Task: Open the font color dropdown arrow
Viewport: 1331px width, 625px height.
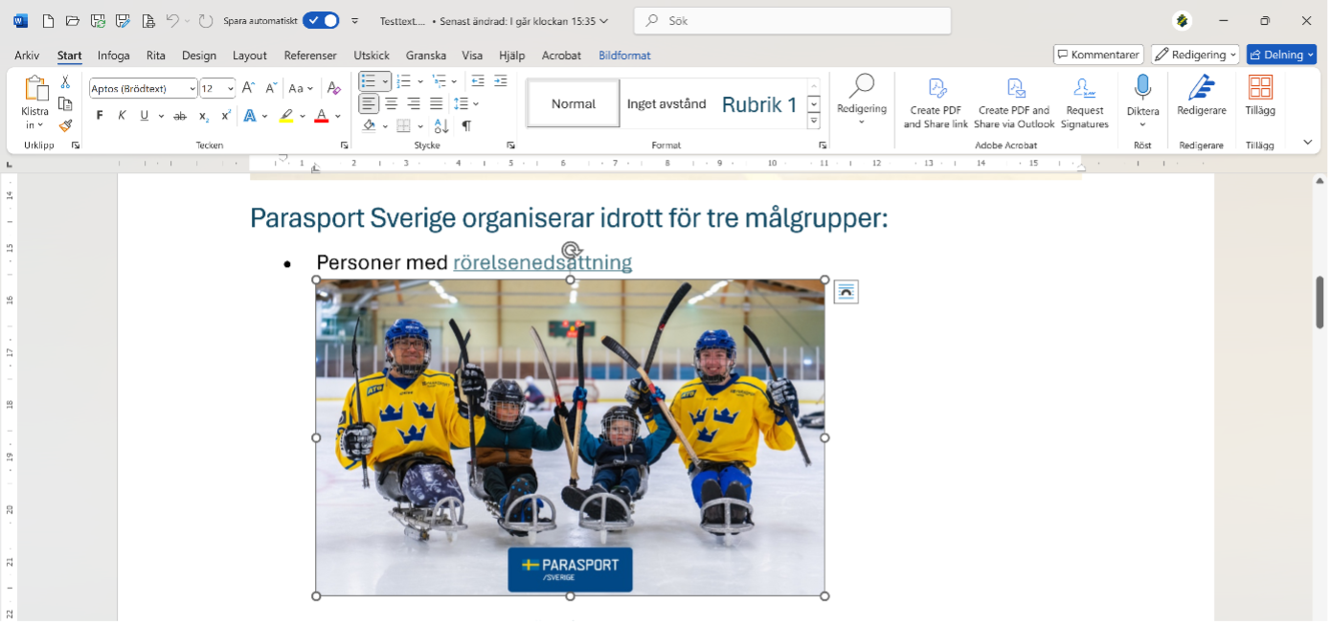Action: (338, 116)
